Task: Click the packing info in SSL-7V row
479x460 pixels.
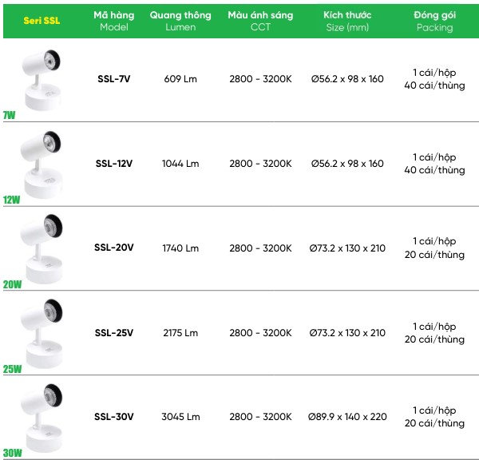Action: [434, 79]
